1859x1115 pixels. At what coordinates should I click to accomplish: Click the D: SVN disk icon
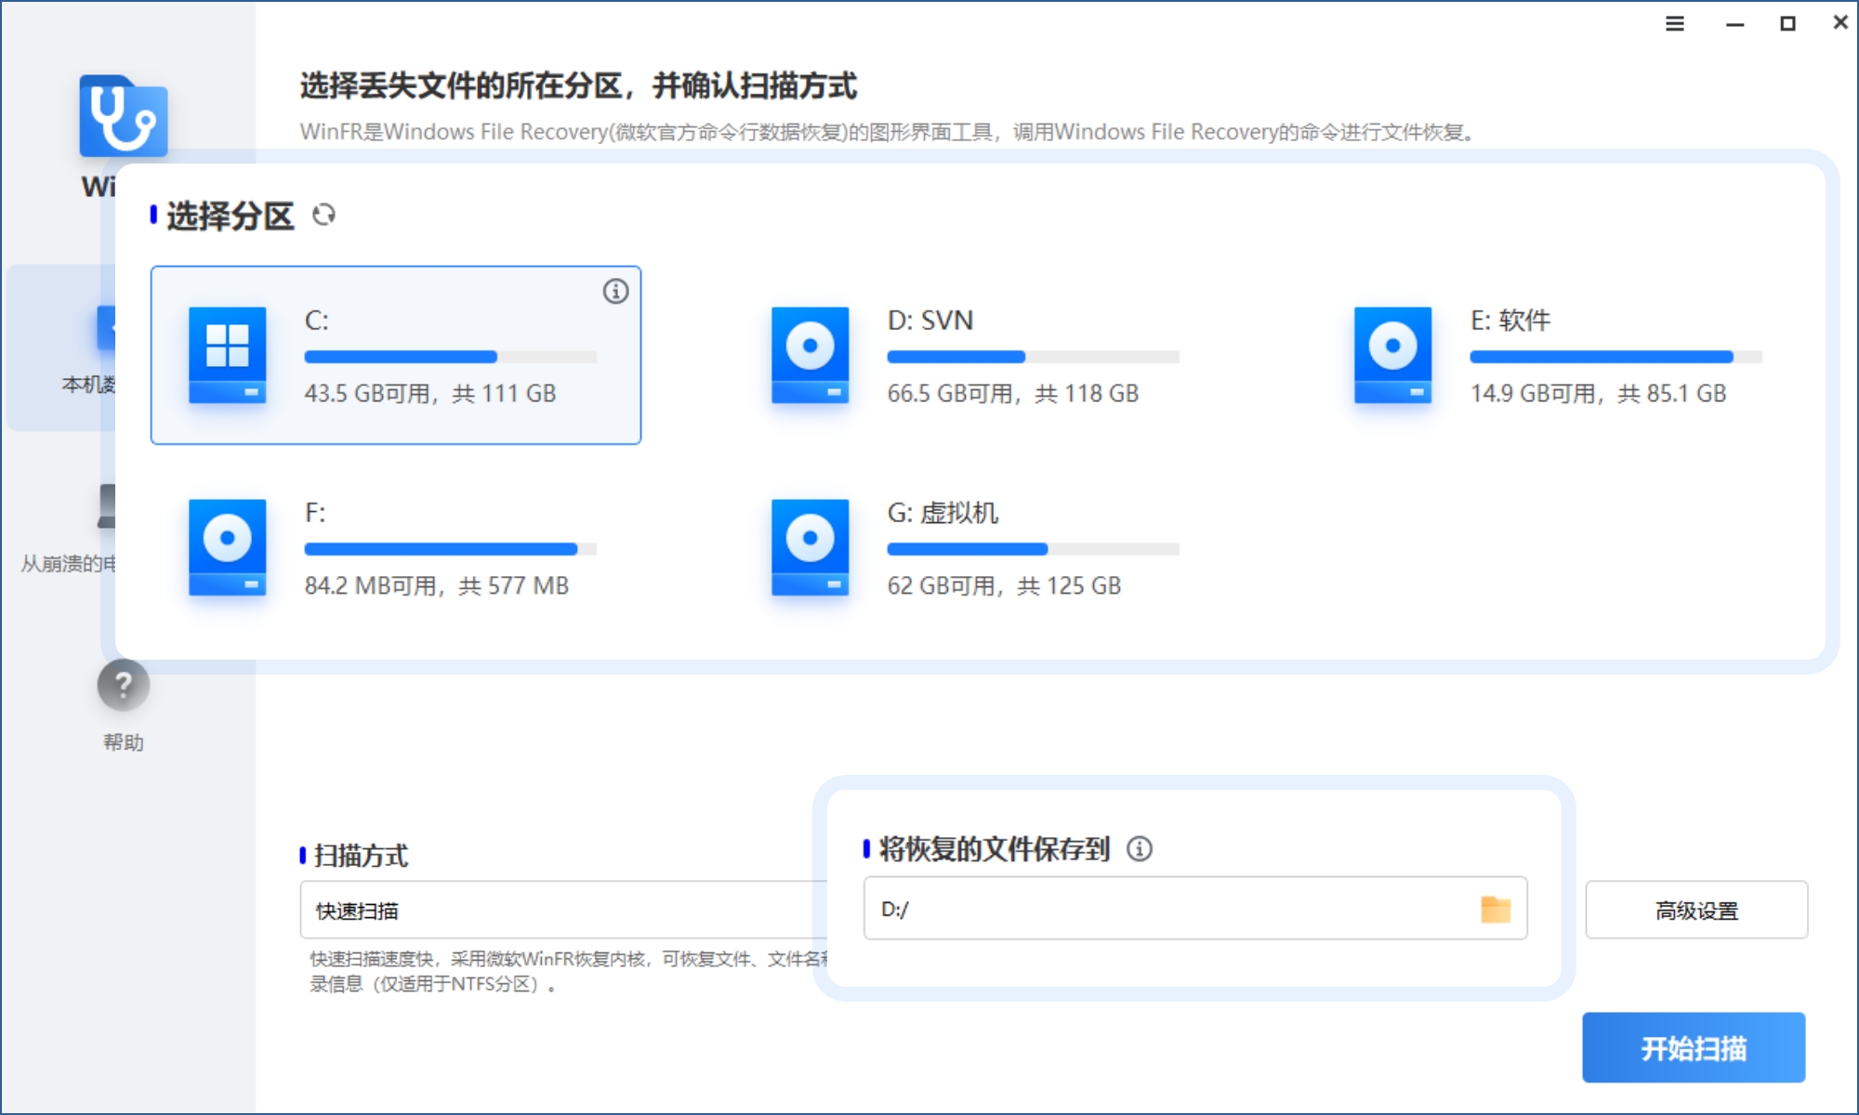[810, 354]
